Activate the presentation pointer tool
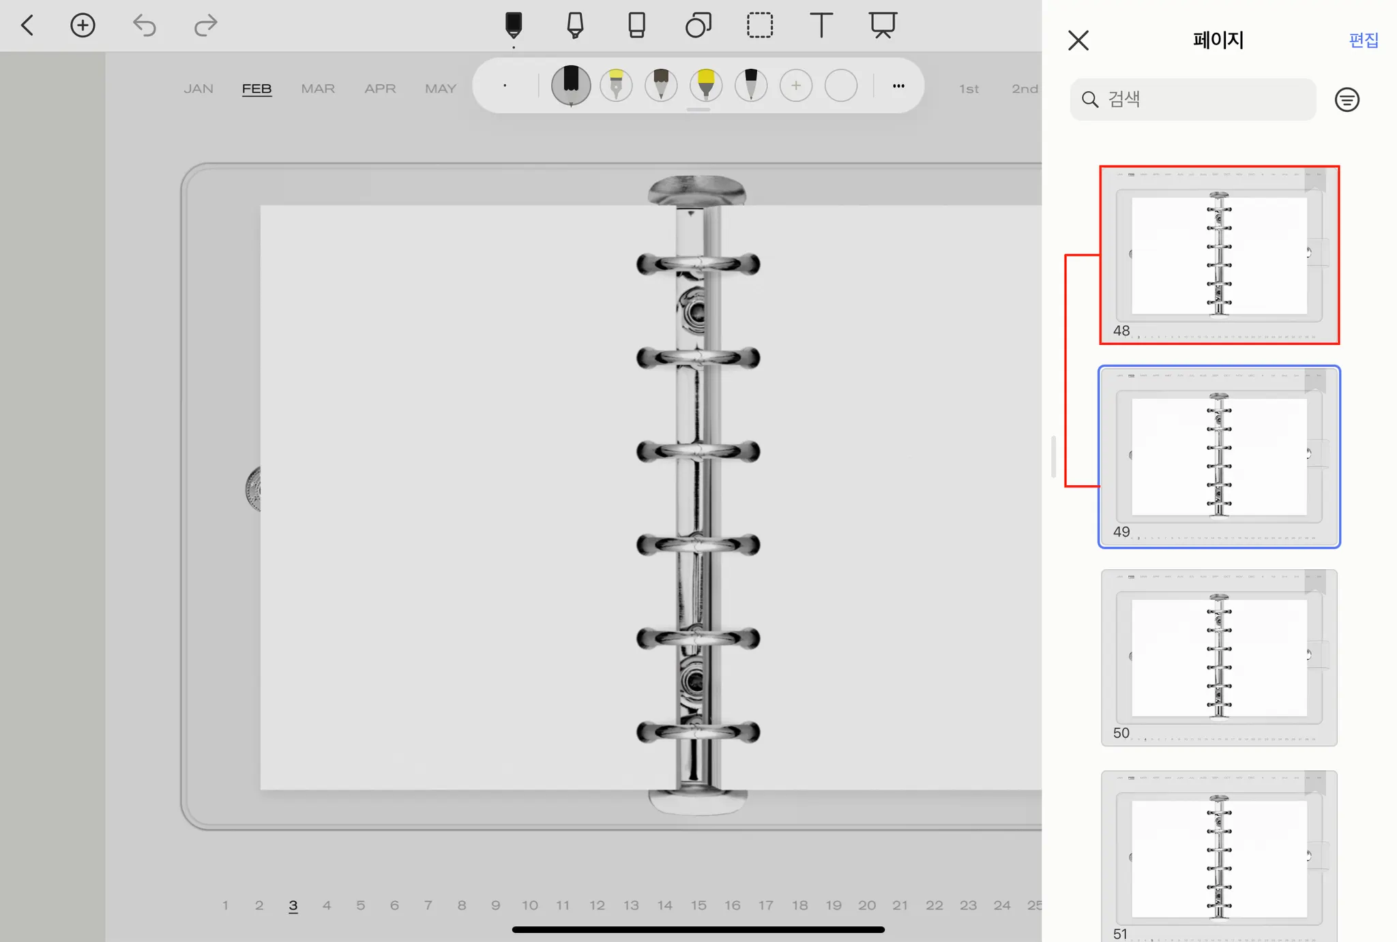Viewport: 1397px width, 942px height. click(x=882, y=26)
